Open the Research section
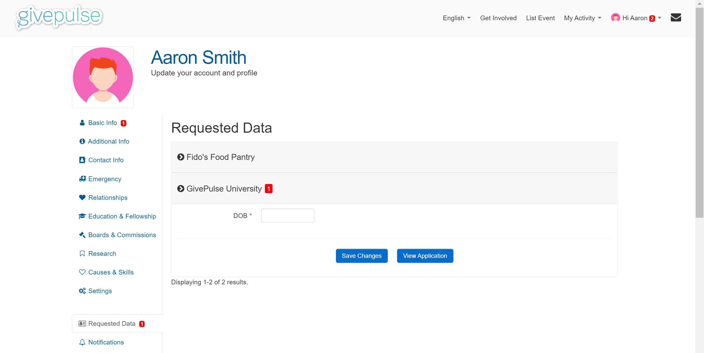 tap(102, 253)
